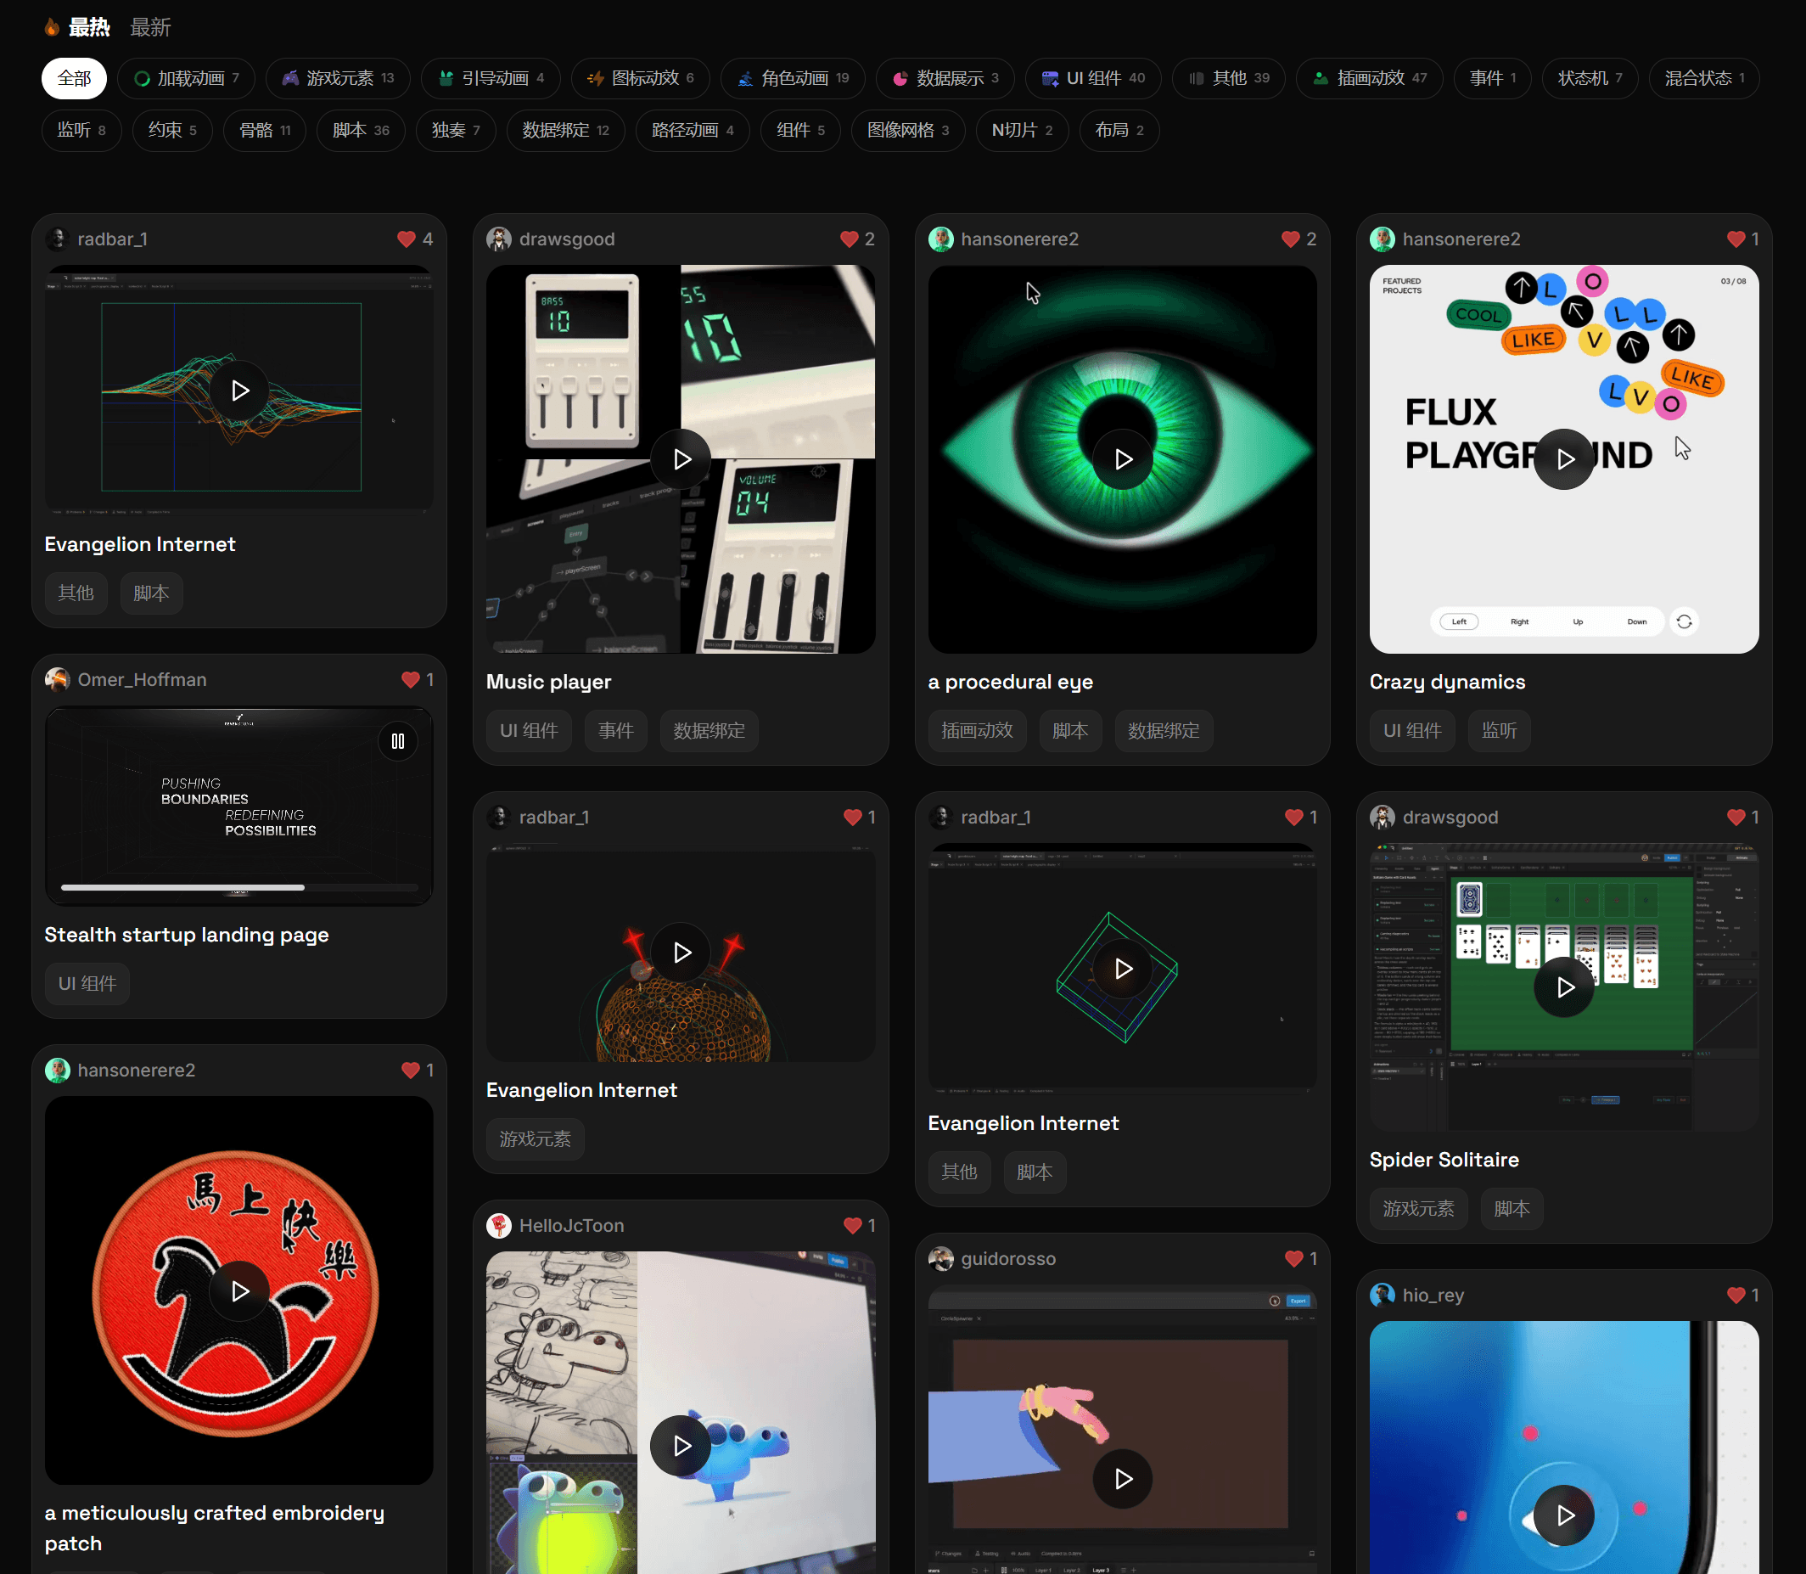
Task: Click the heart icon on the radbar_1 top card
Action: (x=406, y=239)
